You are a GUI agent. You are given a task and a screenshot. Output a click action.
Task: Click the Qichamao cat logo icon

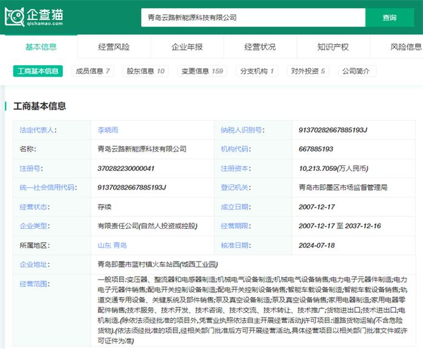point(15,16)
